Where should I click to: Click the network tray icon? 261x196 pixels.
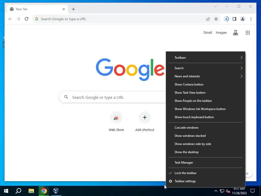(x=222, y=191)
